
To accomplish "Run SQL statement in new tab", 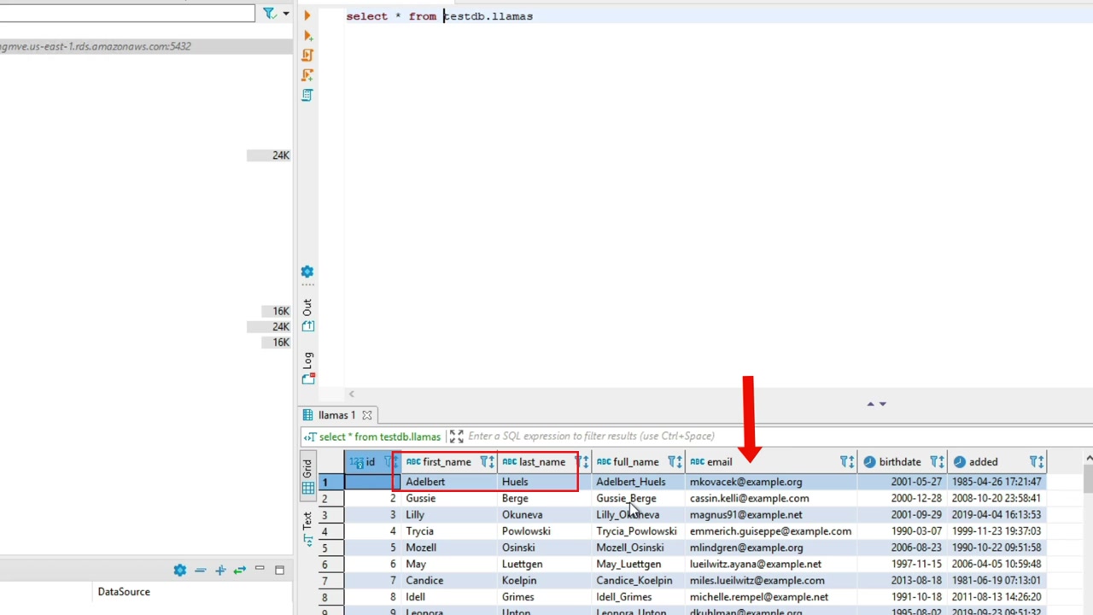I will (x=307, y=36).
